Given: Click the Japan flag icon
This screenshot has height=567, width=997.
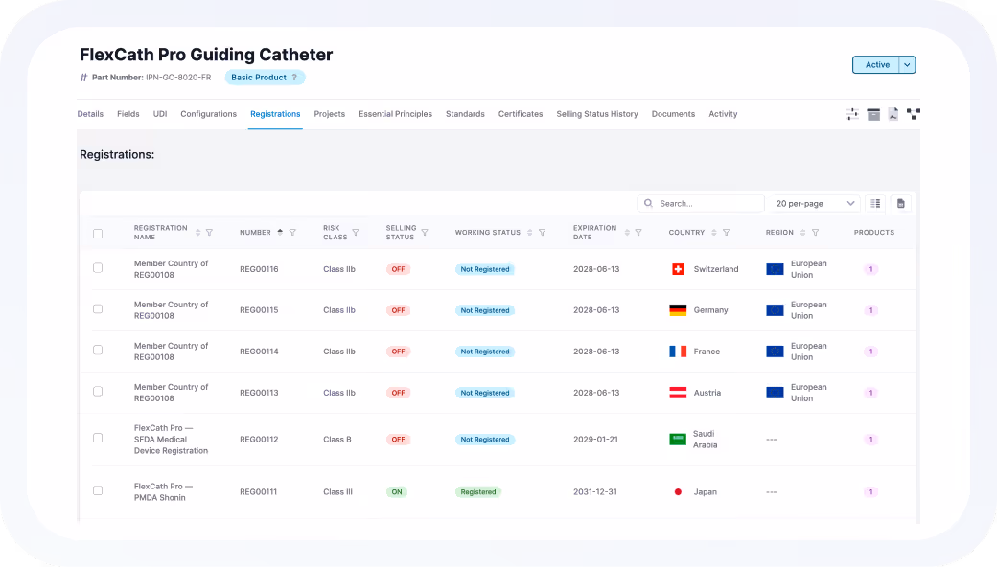Looking at the screenshot, I should [678, 492].
